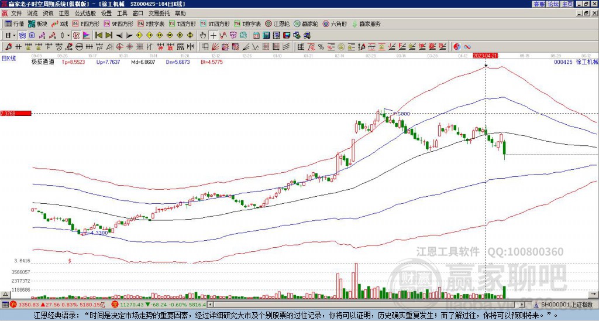The width and height of the screenshot is (599, 321).
Task: Click the up-triangle button beside volume pane
Action: click(x=5, y=294)
